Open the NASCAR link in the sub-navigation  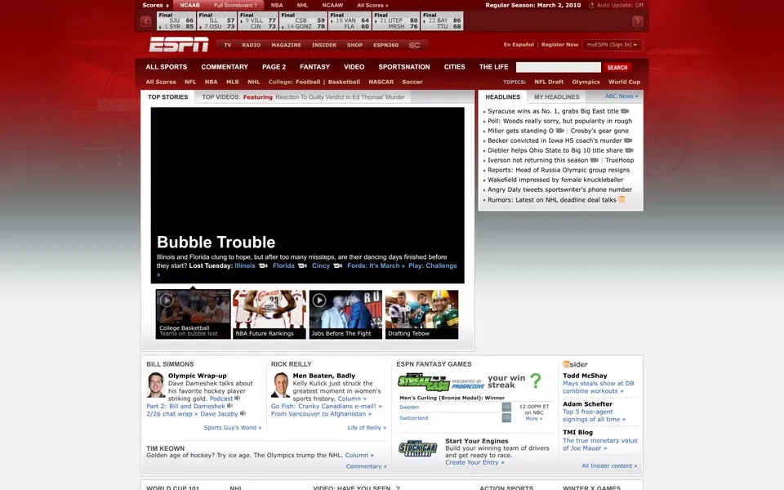pyautogui.click(x=381, y=82)
